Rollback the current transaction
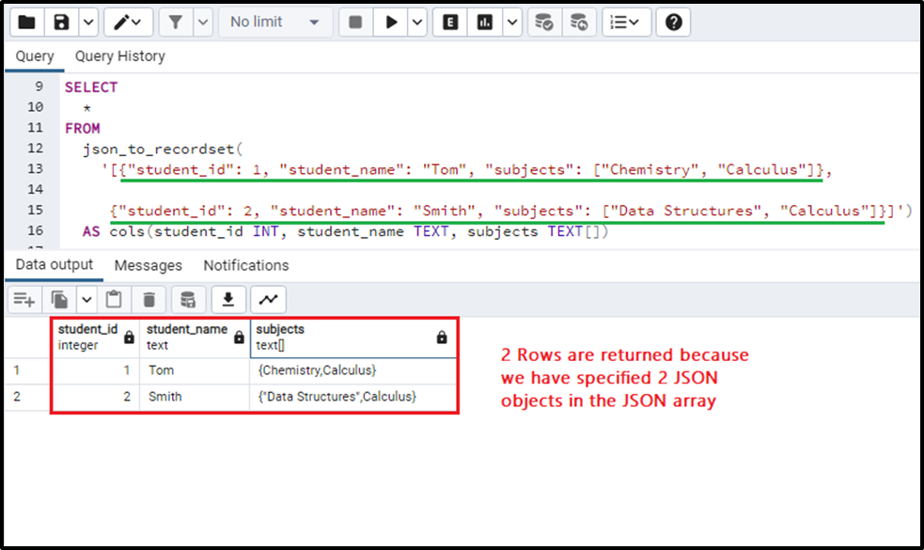924x550 pixels. point(579,22)
